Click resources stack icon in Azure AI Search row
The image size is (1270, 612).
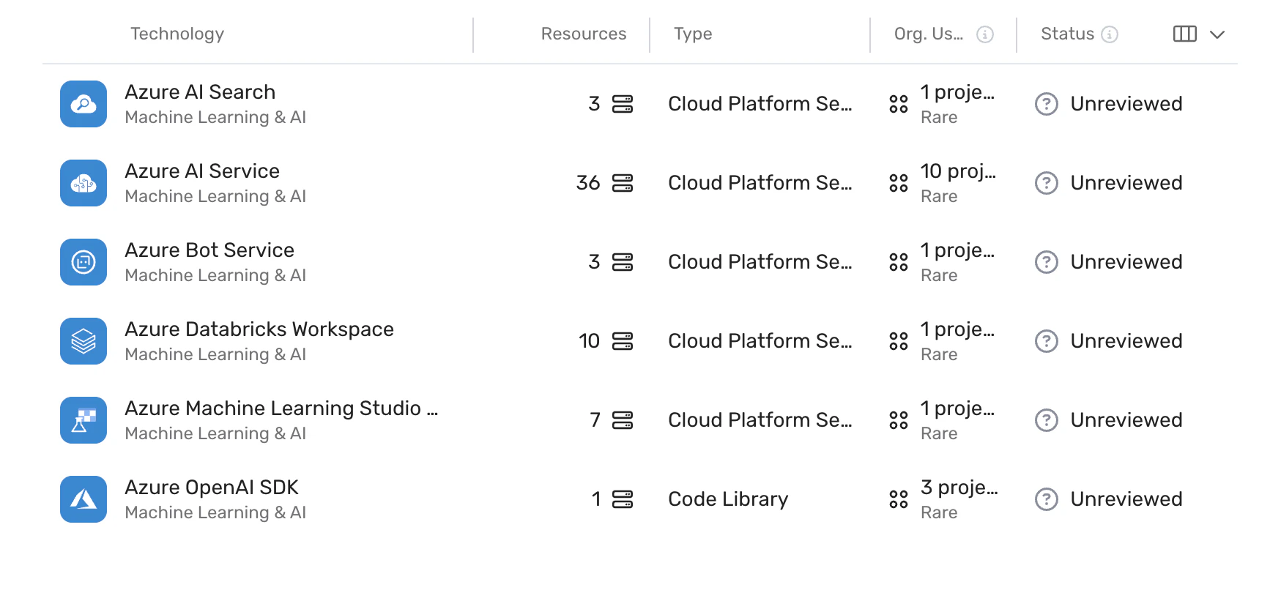pos(623,104)
